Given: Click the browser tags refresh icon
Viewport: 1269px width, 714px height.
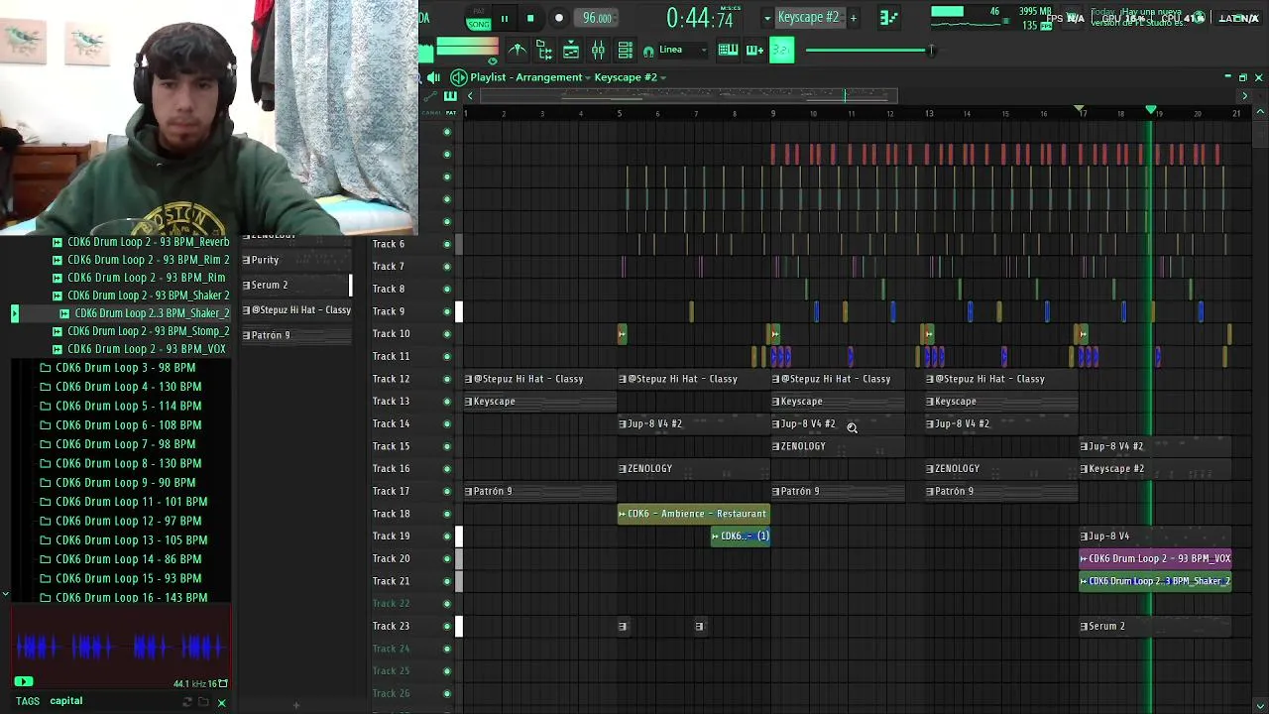Looking at the screenshot, I should 186,702.
